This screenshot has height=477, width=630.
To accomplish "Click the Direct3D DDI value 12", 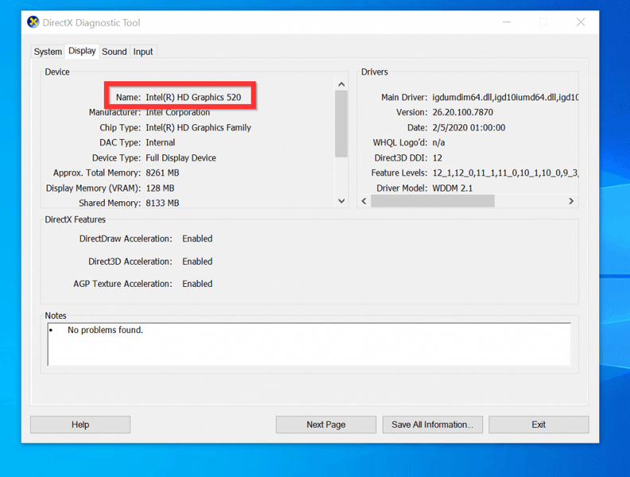I will [437, 157].
